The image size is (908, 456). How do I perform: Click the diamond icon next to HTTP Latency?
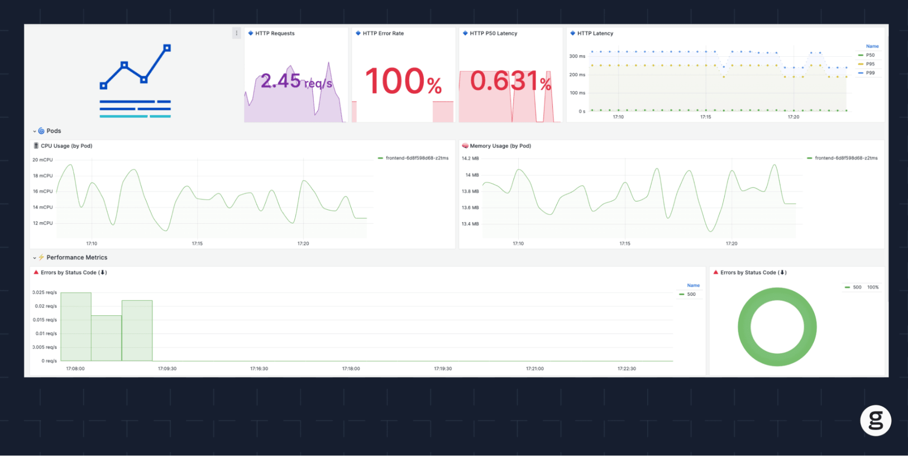point(572,33)
